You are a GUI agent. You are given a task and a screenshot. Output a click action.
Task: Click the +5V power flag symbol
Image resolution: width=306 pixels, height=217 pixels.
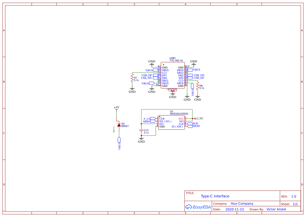pyautogui.click(x=116, y=107)
